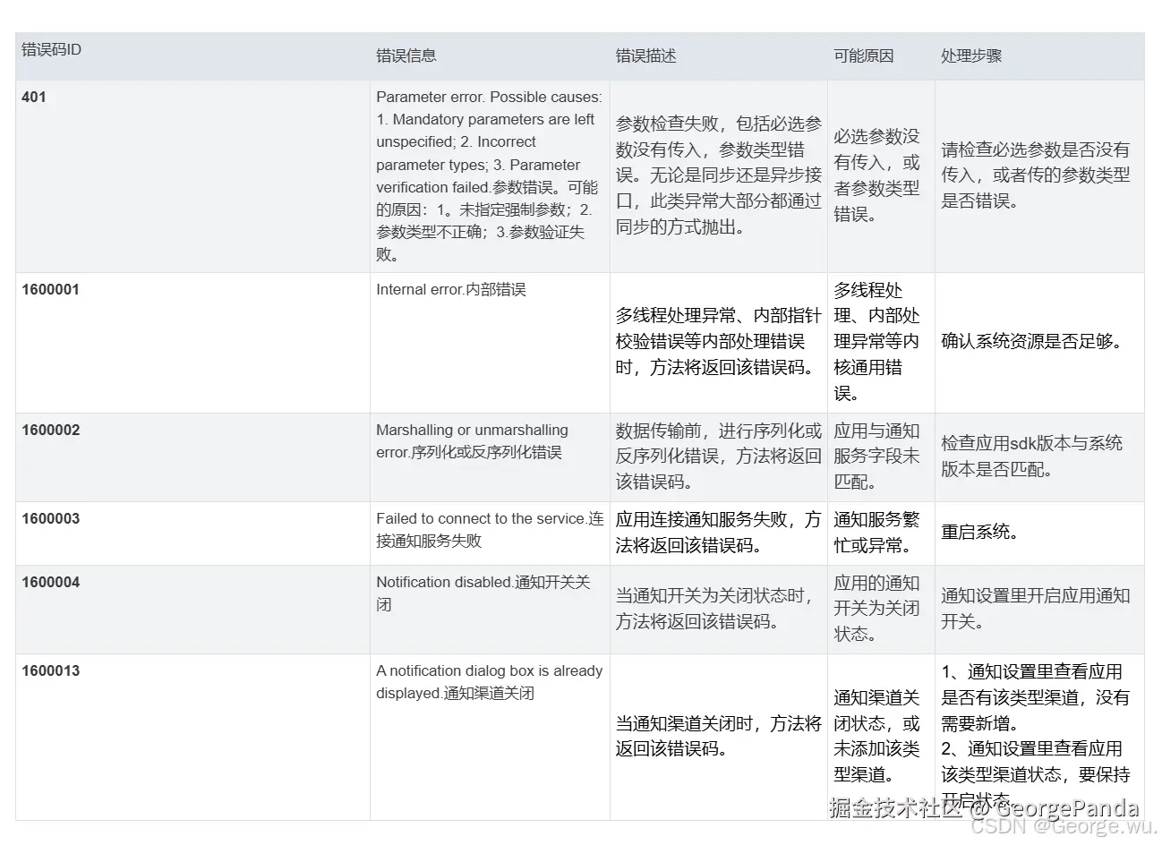
Task: Click the cause 通知服务繁忙或异常
Action: point(881,533)
